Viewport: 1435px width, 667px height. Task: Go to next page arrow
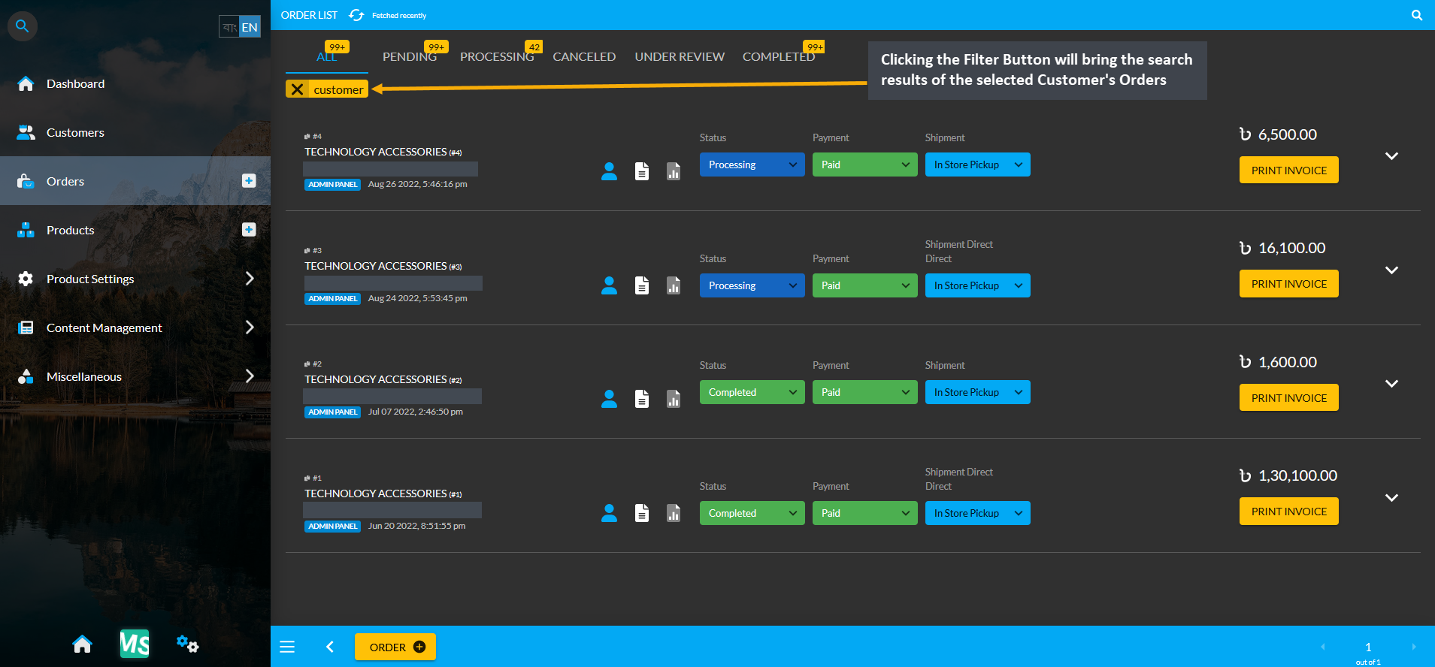[x=1414, y=647]
